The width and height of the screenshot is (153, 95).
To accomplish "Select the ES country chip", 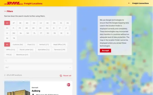I will 7,28.
